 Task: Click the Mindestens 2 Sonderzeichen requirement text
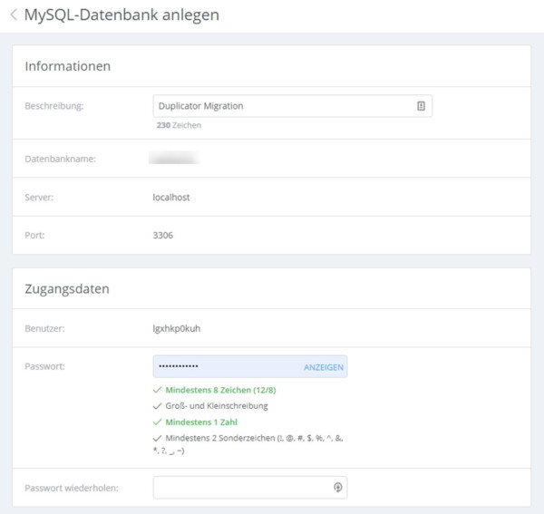tap(248, 444)
